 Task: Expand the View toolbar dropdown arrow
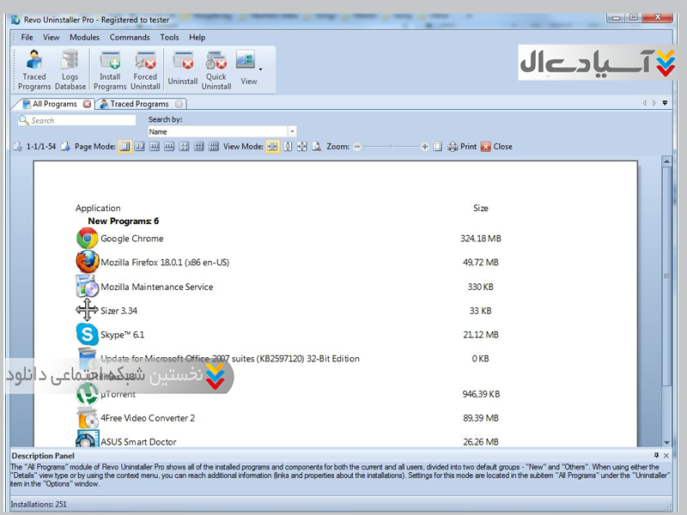(261, 70)
